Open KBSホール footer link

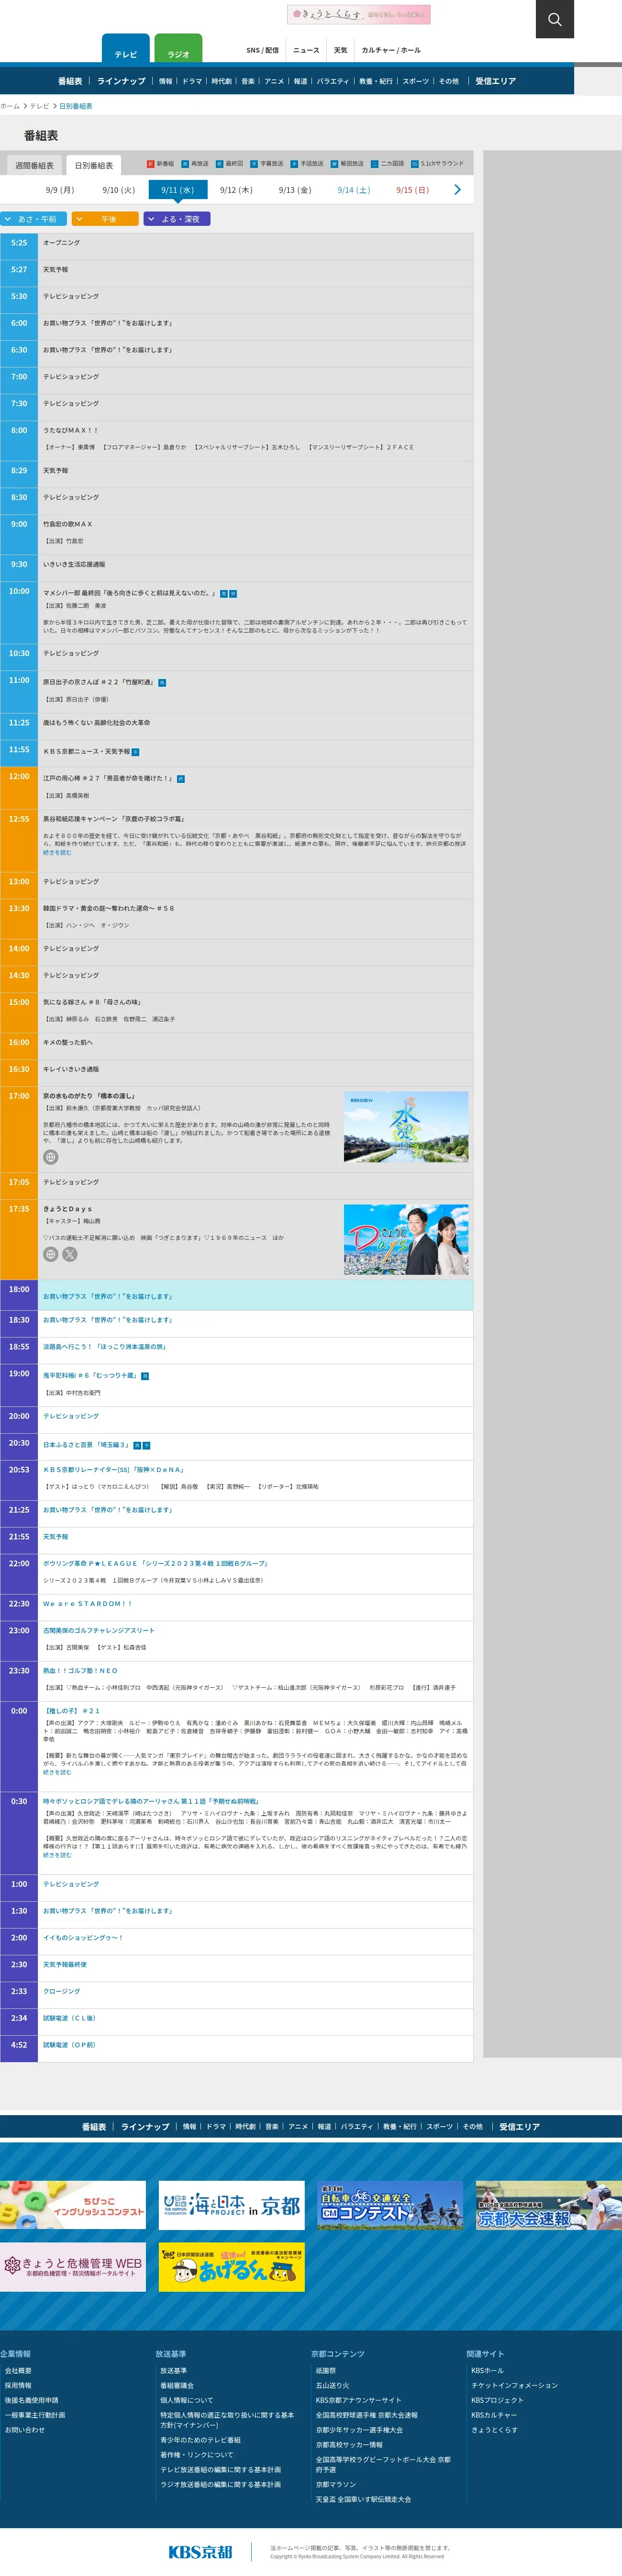[487, 2371]
